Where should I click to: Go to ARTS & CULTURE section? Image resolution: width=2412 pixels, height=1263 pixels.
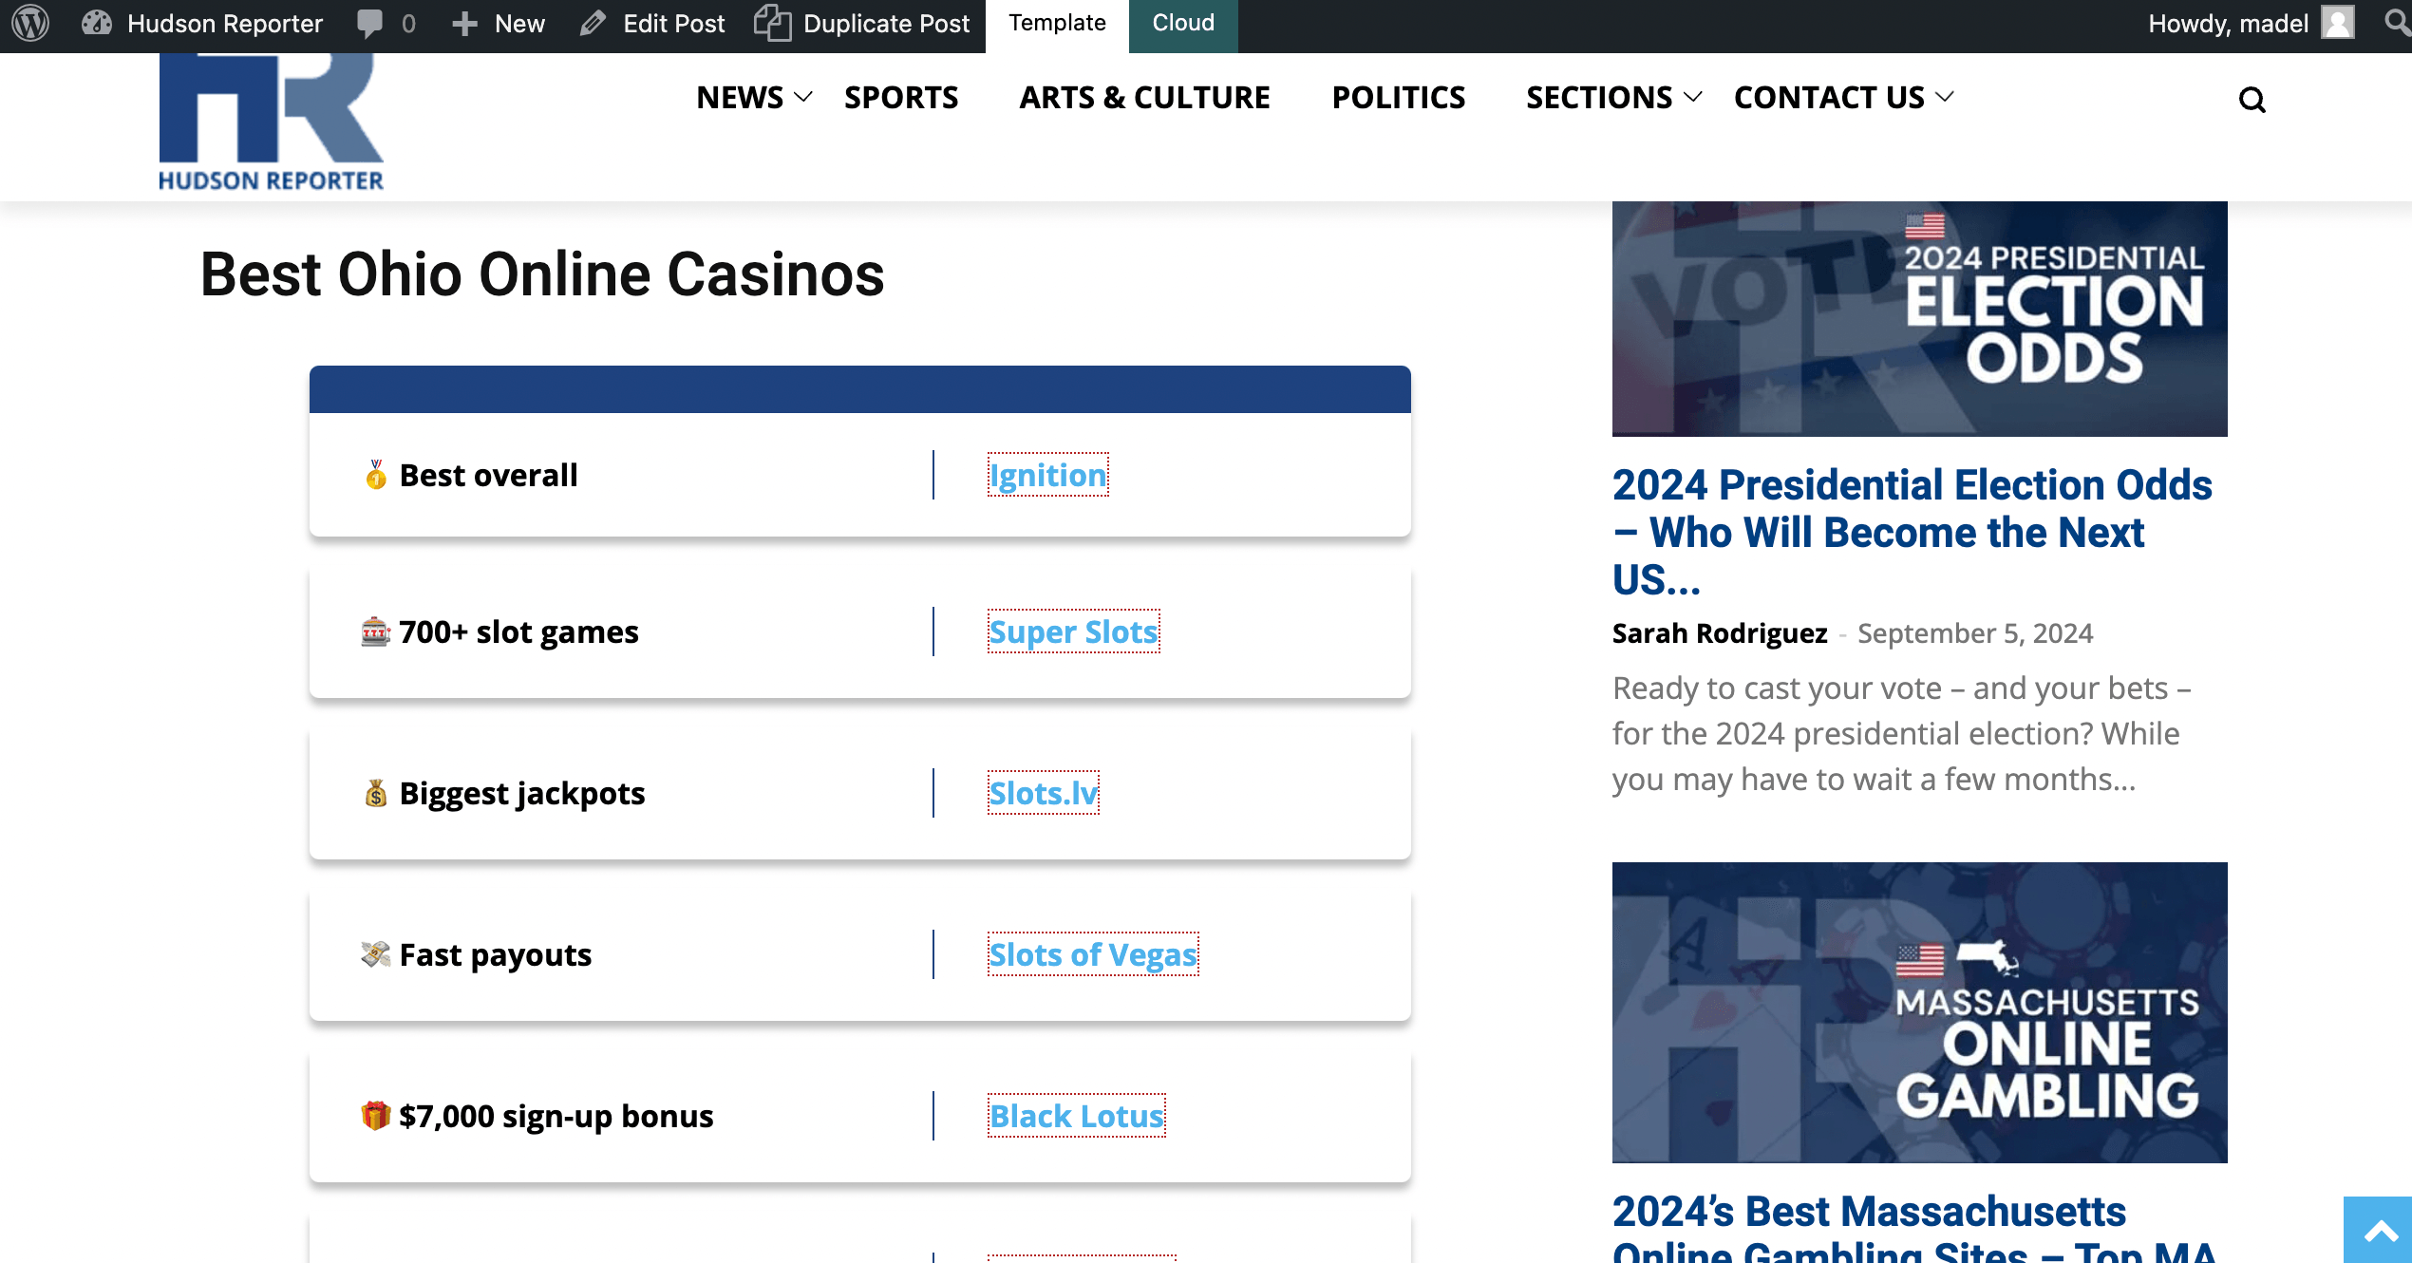point(1144,98)
